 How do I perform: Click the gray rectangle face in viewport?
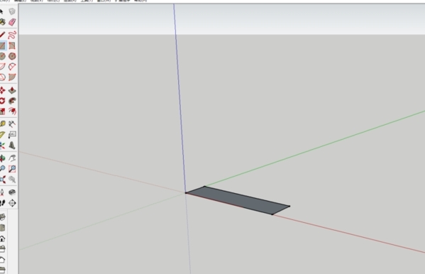238,200
